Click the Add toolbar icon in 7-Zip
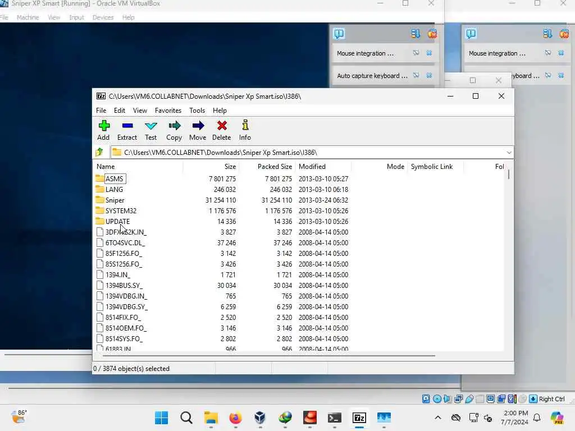This screenshot has height=431, width=575. (x=104, y=126)
